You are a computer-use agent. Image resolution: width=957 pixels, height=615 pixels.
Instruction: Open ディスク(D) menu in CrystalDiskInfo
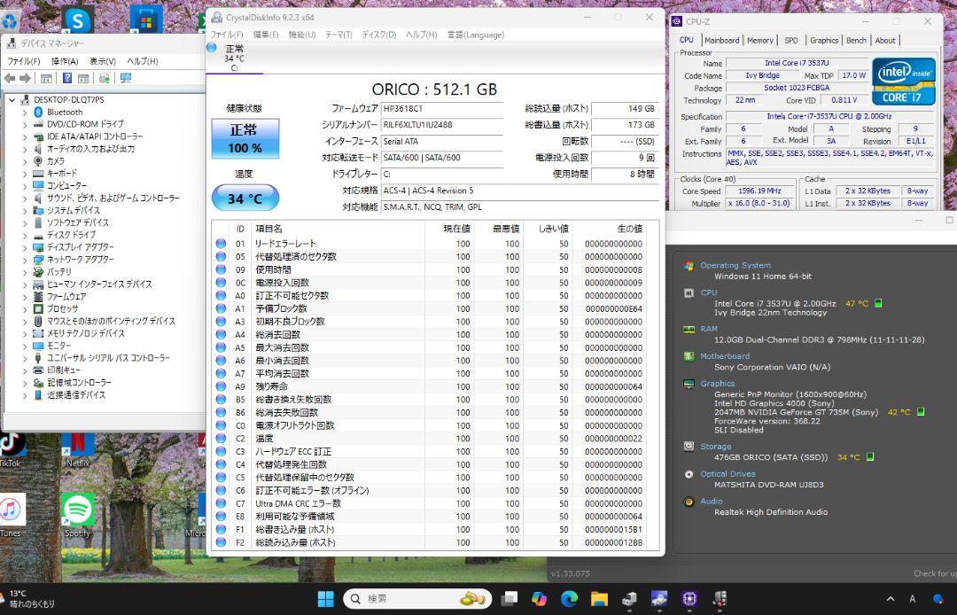[x=379, y=35]
